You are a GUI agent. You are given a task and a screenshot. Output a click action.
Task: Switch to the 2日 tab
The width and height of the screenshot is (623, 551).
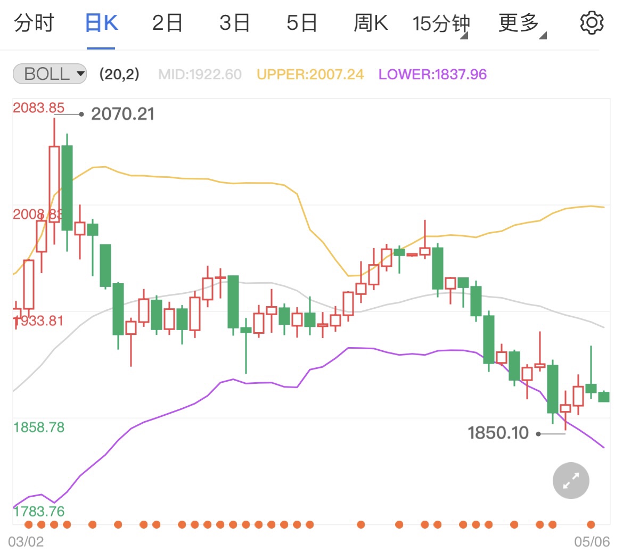tap(167, 23)
